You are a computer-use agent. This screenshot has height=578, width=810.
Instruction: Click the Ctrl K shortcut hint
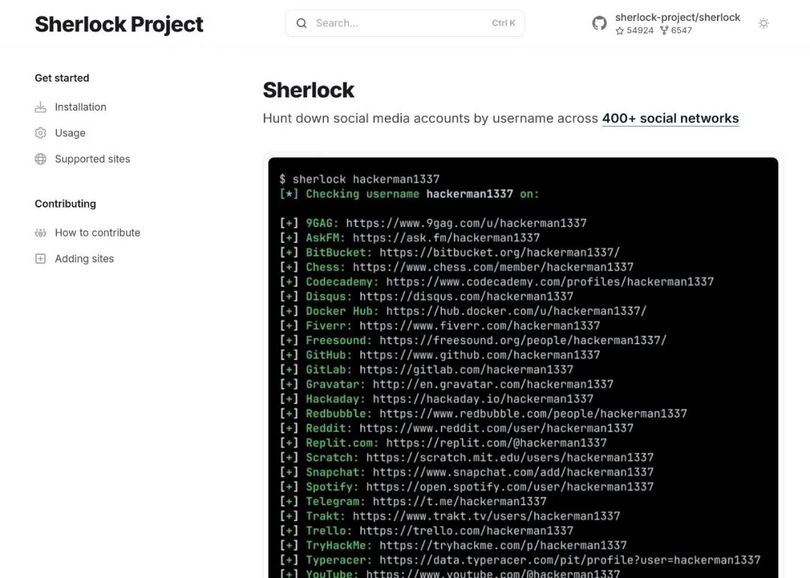coord(503,23)
